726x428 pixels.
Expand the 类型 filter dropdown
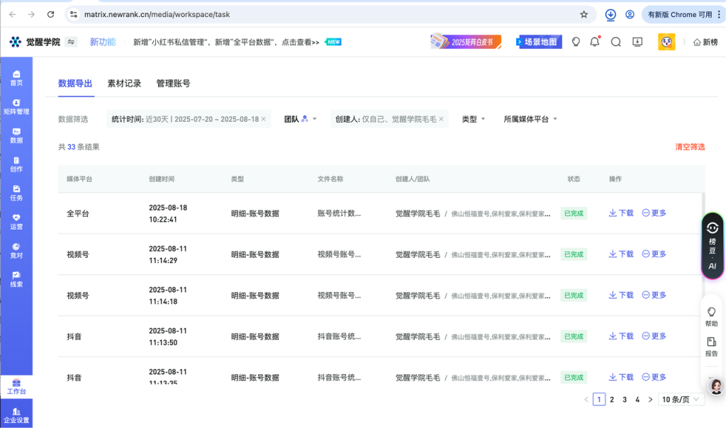pyautogui.click(x=473, y=119)
